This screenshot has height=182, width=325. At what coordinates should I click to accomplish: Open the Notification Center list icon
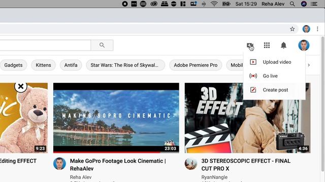click(314, 4)
